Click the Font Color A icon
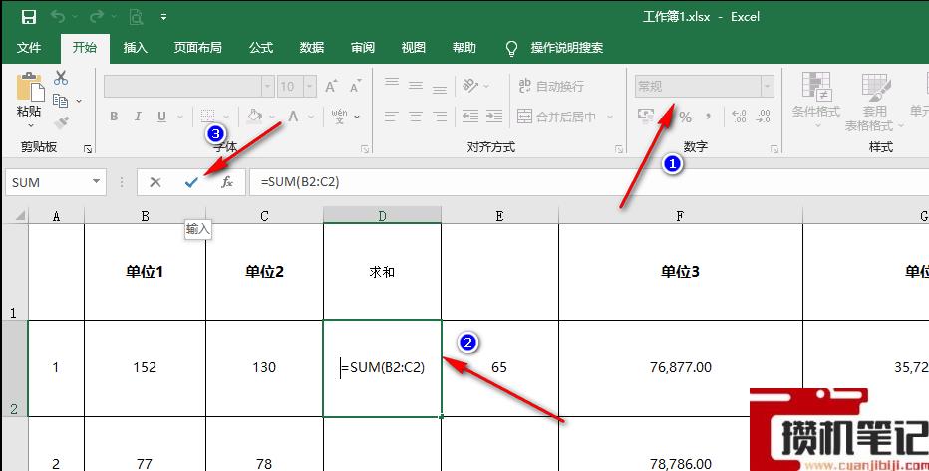The width and height of the screenshot is (929, 471). (293, 117)
